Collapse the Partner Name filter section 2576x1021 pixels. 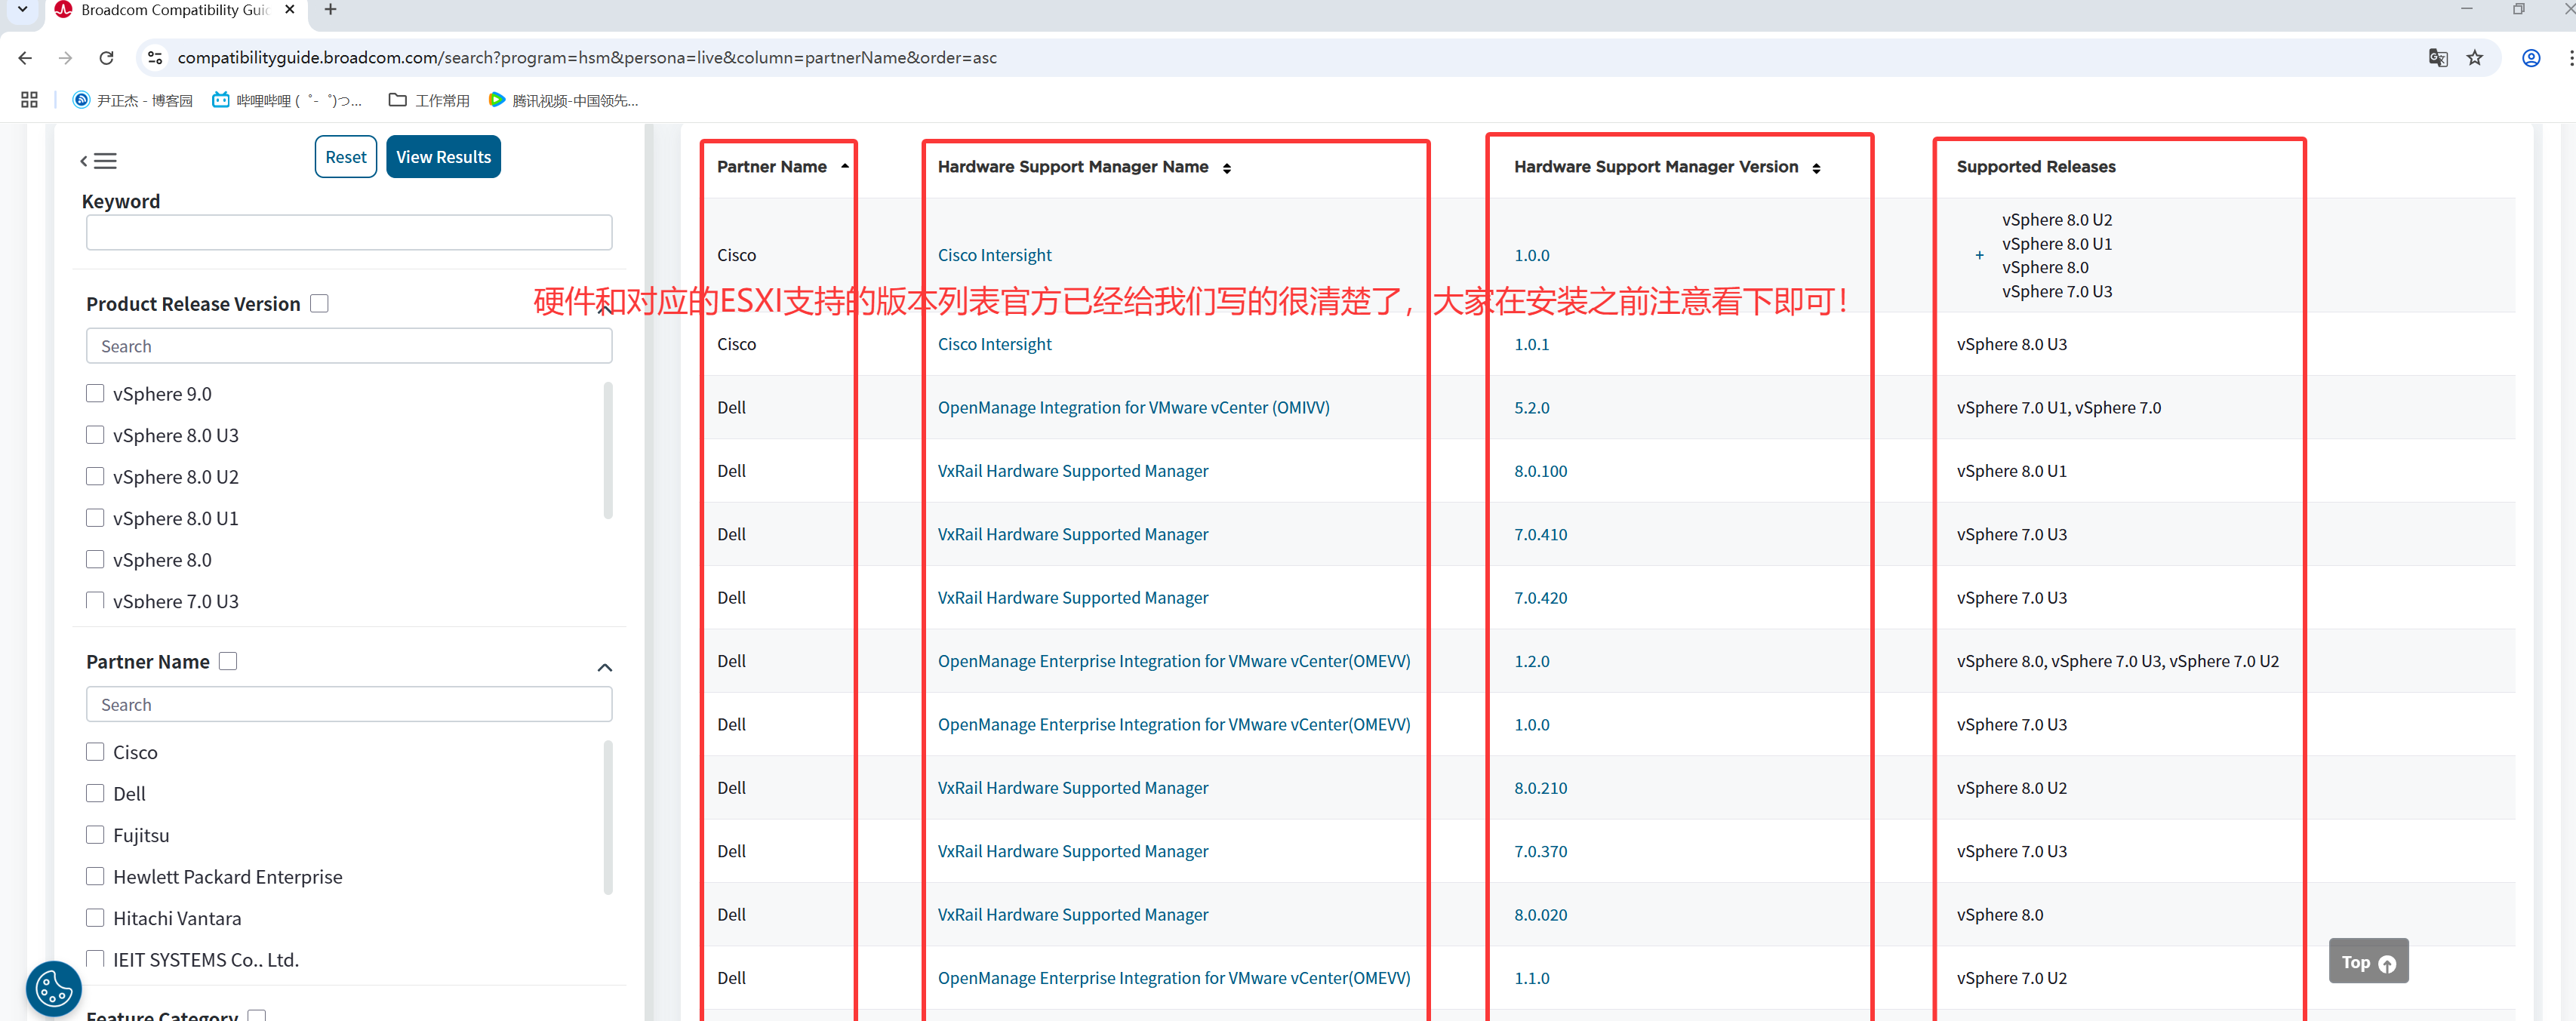[604, 667]
